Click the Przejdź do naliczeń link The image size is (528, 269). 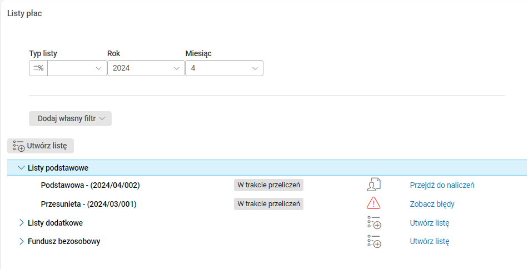[x=442, y=185]
